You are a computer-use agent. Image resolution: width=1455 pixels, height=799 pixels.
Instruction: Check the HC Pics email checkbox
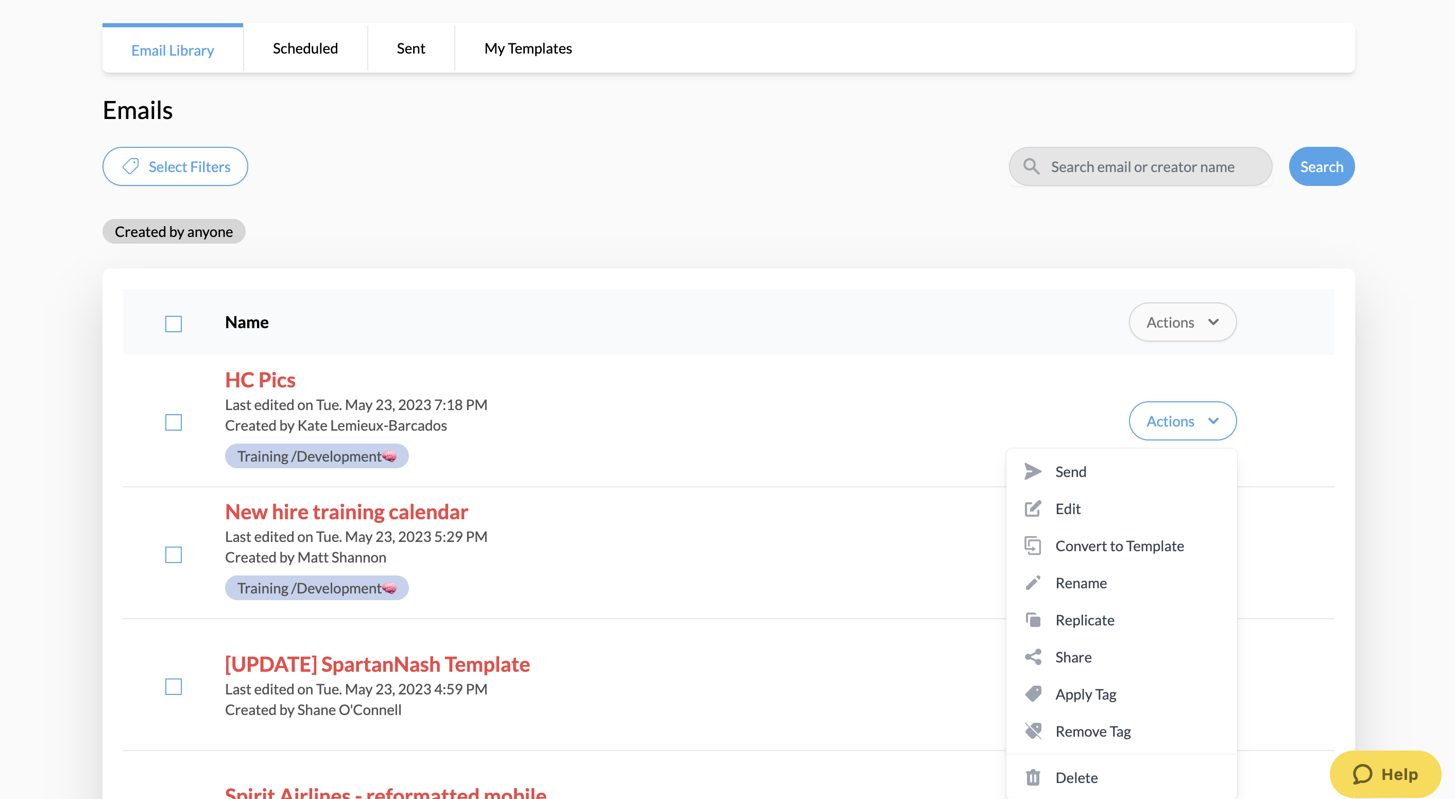174,422
